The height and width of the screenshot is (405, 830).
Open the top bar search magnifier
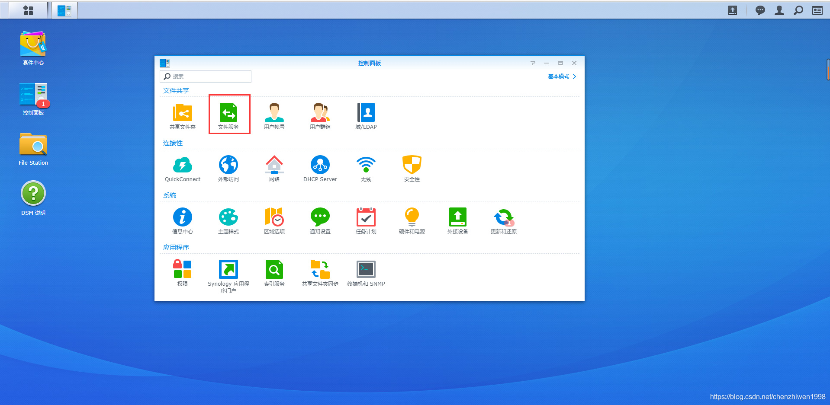coord(798,10)
